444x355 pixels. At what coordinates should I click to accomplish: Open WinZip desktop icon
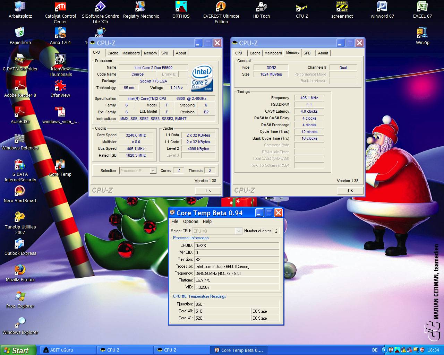click(x=422, y=36)
